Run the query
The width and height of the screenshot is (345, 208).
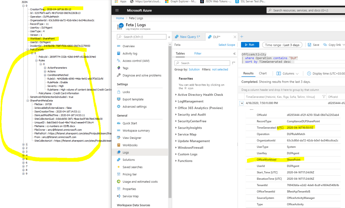tap(250, 45)
